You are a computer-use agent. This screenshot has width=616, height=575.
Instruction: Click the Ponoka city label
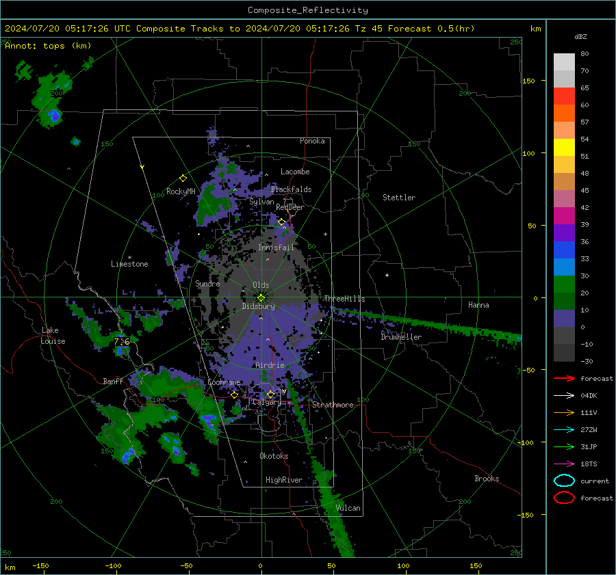pos(312,141)
